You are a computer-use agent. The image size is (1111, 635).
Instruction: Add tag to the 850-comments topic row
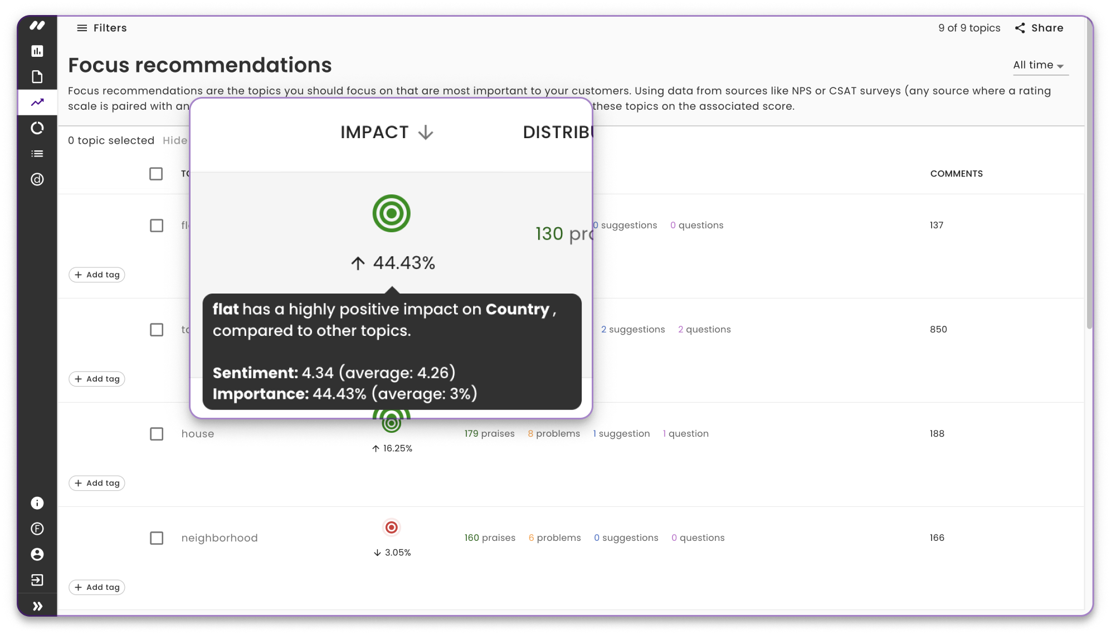pos(97,379)
